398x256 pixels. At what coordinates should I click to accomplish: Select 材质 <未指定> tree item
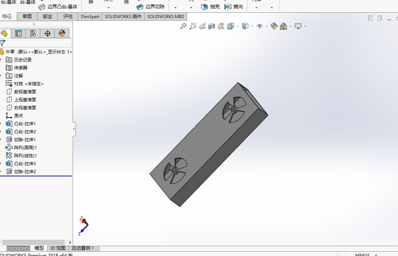tap(25, 84)
